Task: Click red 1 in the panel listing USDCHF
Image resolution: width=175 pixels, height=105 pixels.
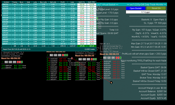Action: point(92,59)
